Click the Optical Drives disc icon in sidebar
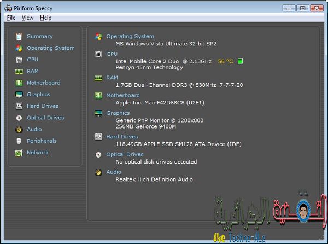 pos(19,118)
